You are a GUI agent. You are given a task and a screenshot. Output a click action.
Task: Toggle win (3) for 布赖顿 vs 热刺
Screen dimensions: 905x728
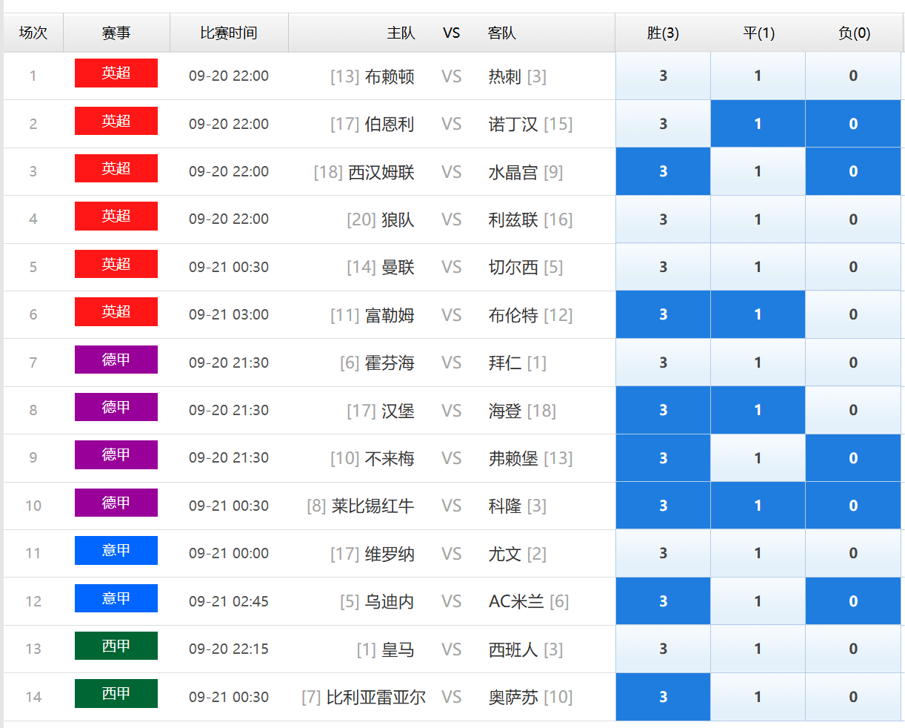click(x=663, y=76)
